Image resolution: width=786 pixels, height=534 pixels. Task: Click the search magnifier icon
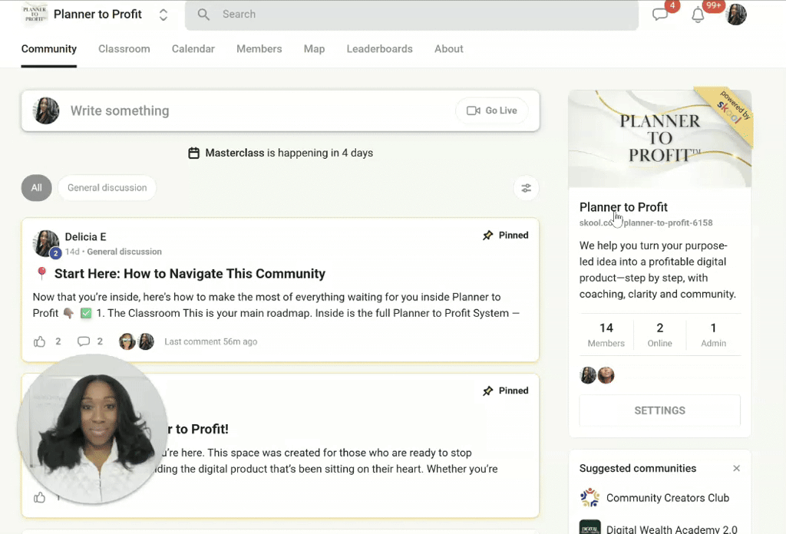click(x=203, y=15)
